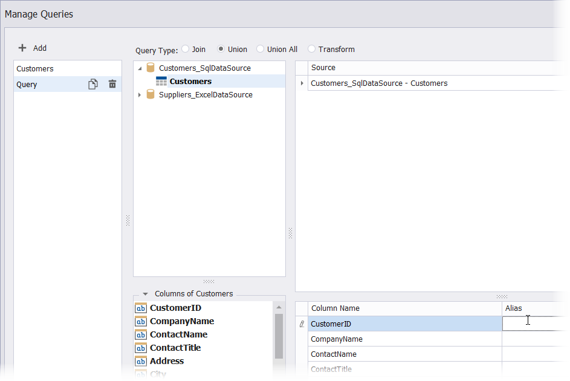Collapse the Columns of Customers group
570x381 pixels.
(x=145, y=294)
